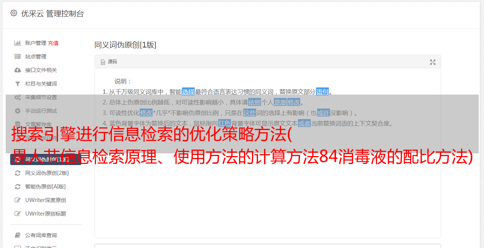The width and height of the screenshot is (484, 248).
Task: Click the red 充值 recharge link
Action: pos(53,43)
